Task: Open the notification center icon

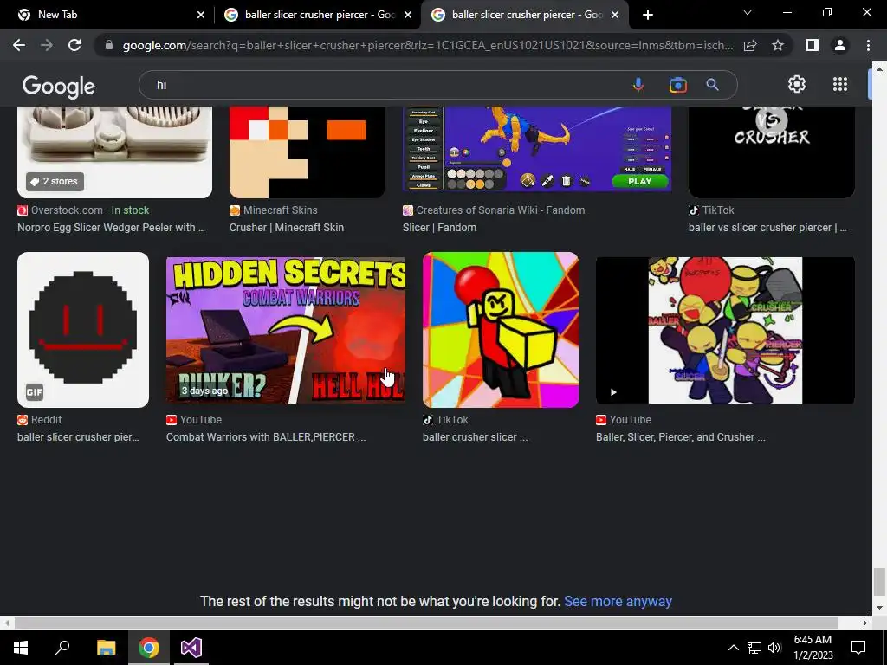Action: [858, 648]
